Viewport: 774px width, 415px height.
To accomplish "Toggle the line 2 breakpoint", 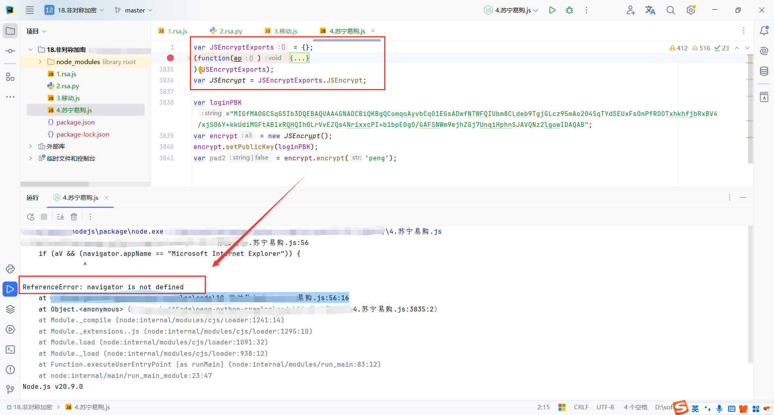I will [171, 58].
